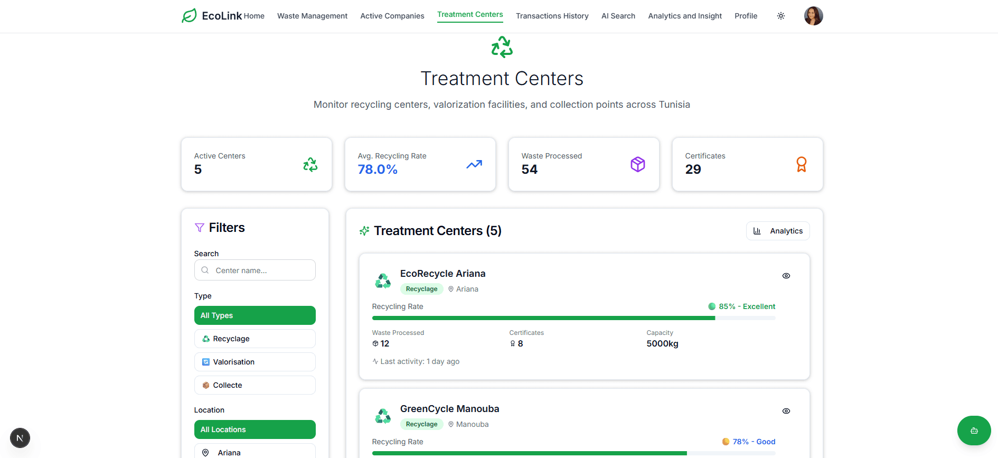
Task: Click the Certificates award ribbon icon
Action: tap(802, 165)
